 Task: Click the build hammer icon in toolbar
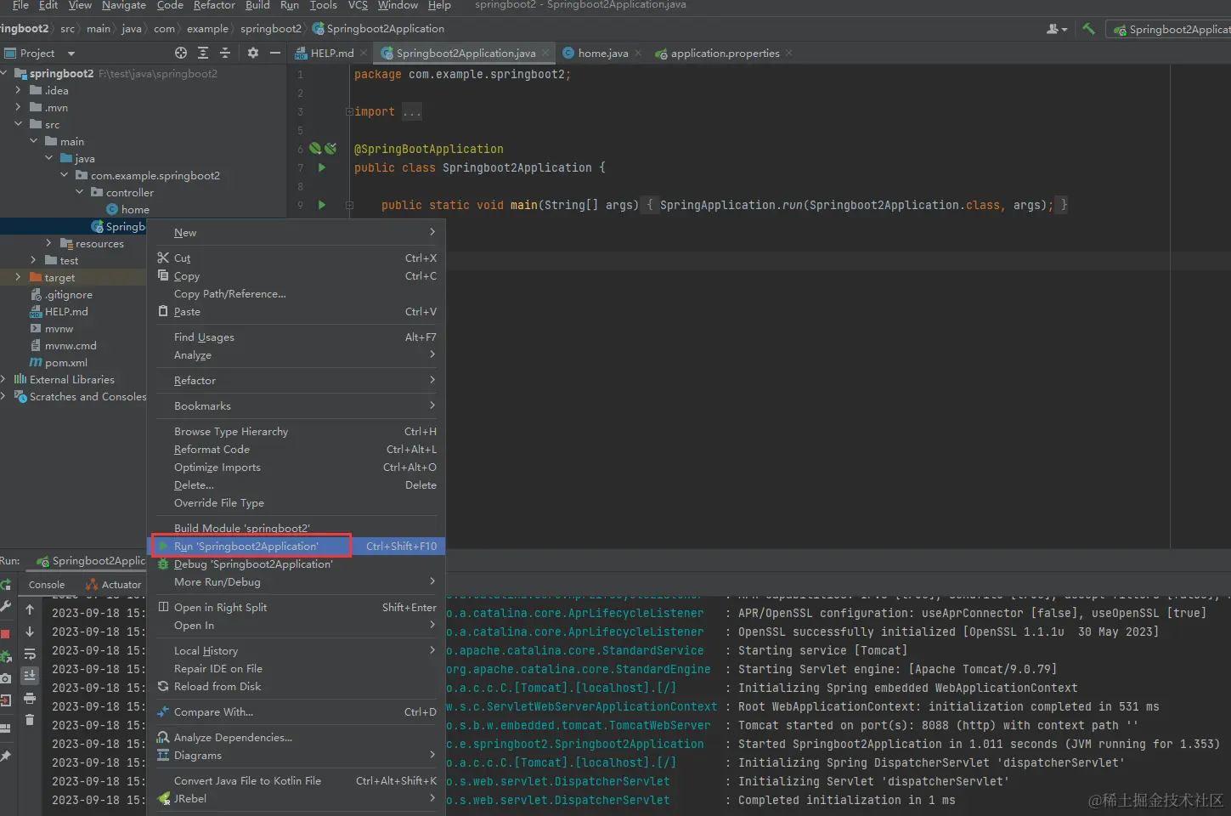click(1088, 29)
